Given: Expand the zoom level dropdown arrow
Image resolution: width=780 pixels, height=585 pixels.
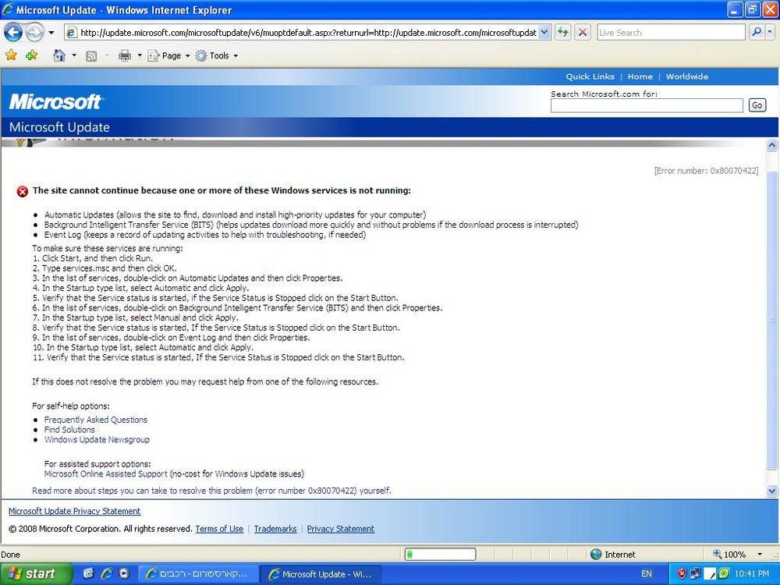Looking at the screenshot, I should [760, 554].
